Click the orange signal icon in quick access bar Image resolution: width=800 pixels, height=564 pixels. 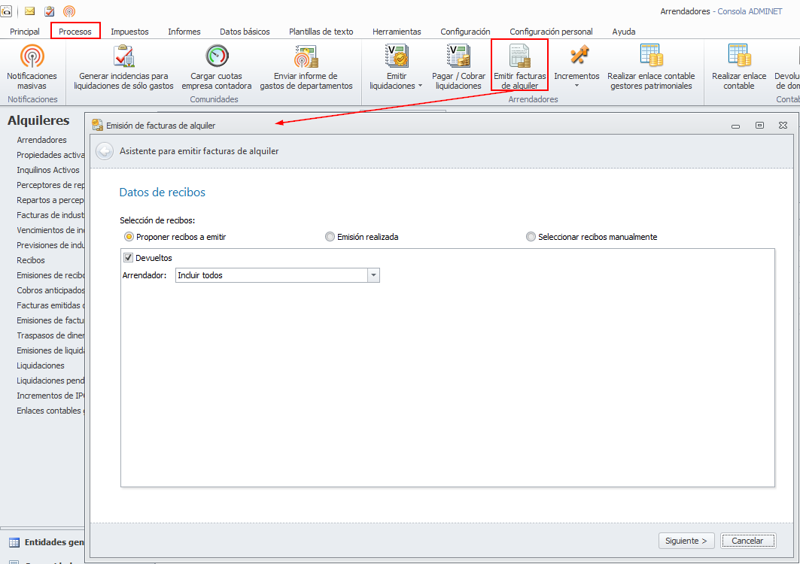[x=69, y=11]
